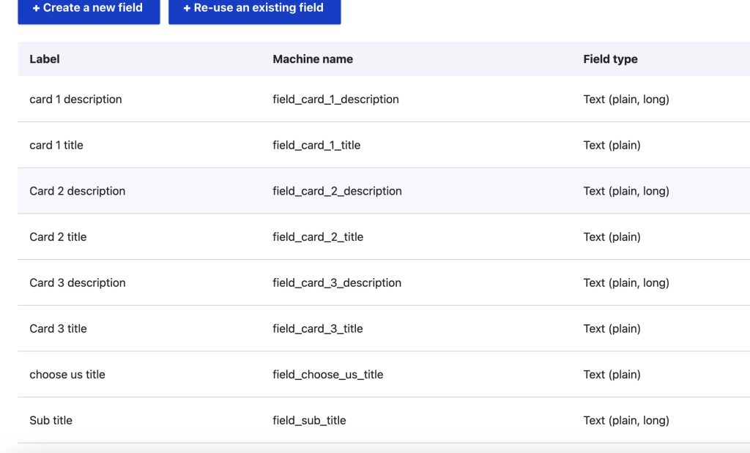Image resolution: width=750 pixels, height=453 pixels.
Task: Click the Field type column header
Action: pyautogui.click(x=610, y=59)
